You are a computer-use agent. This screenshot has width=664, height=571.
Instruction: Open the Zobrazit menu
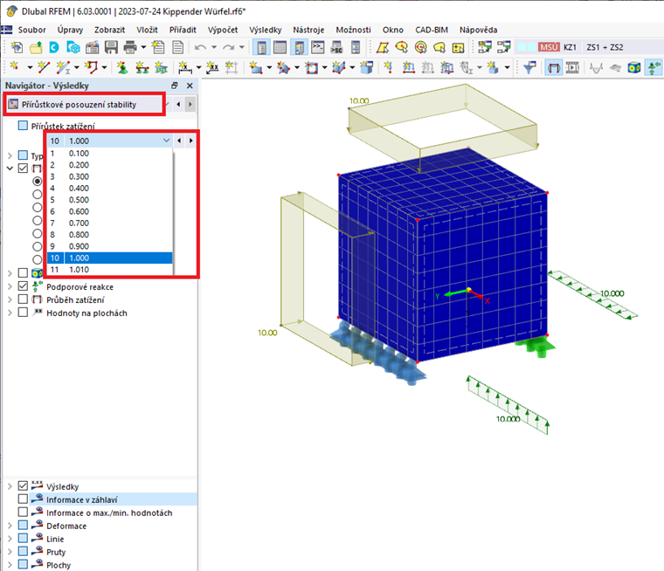pyautogui.click(x=110, y=30)
